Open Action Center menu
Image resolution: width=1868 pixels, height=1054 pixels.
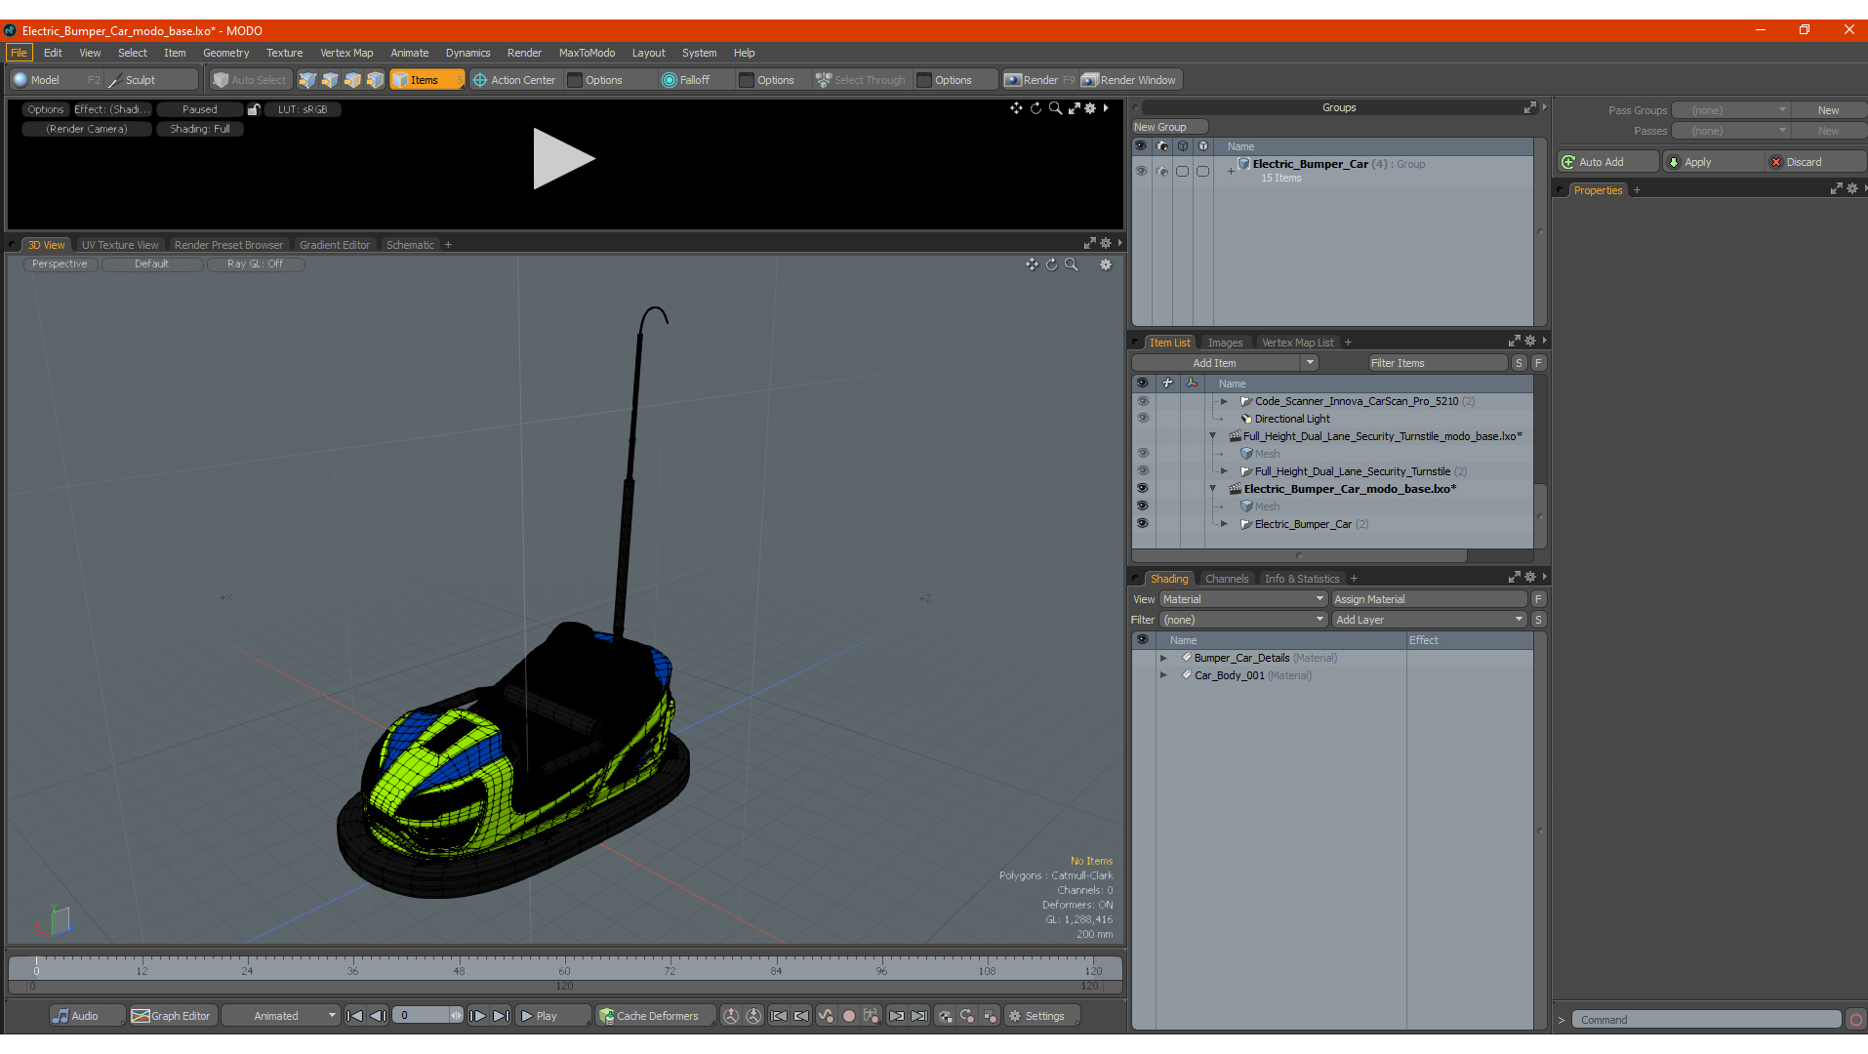point(514,80)
